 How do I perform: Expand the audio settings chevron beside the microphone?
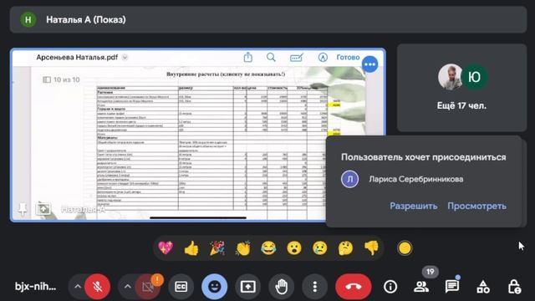point(78,287)
